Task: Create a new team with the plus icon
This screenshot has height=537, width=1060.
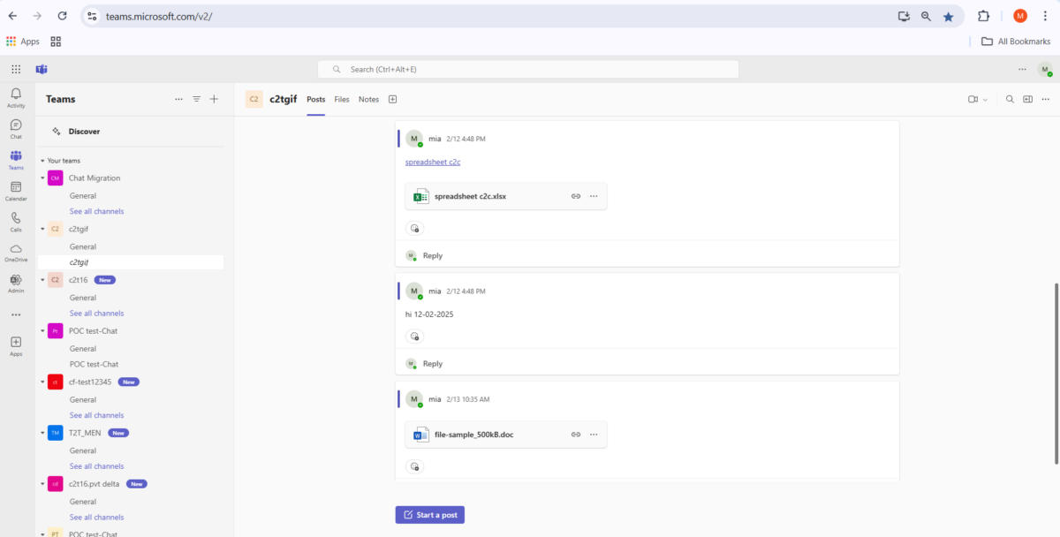Action: click(x=214, y=99)
